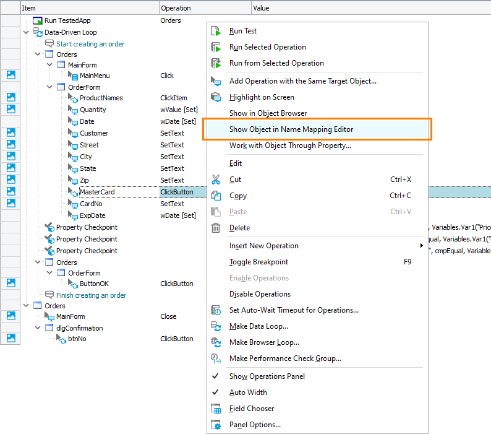
Task: Click the Cut scissors icon
Action: click(216, 180)
